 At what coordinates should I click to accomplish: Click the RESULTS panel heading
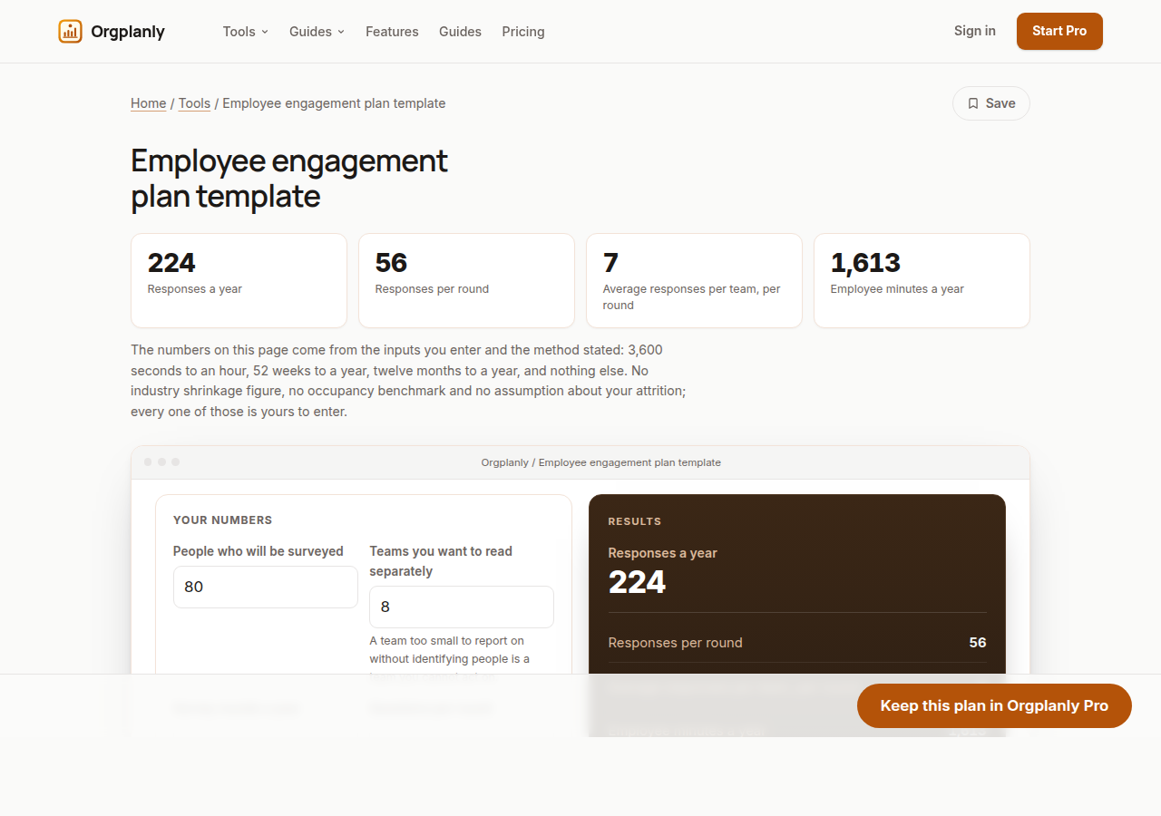click(x=635, y=521)
